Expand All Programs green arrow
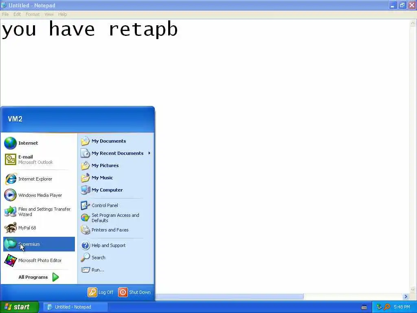This screenshot has width=417, height=313. 55,277
